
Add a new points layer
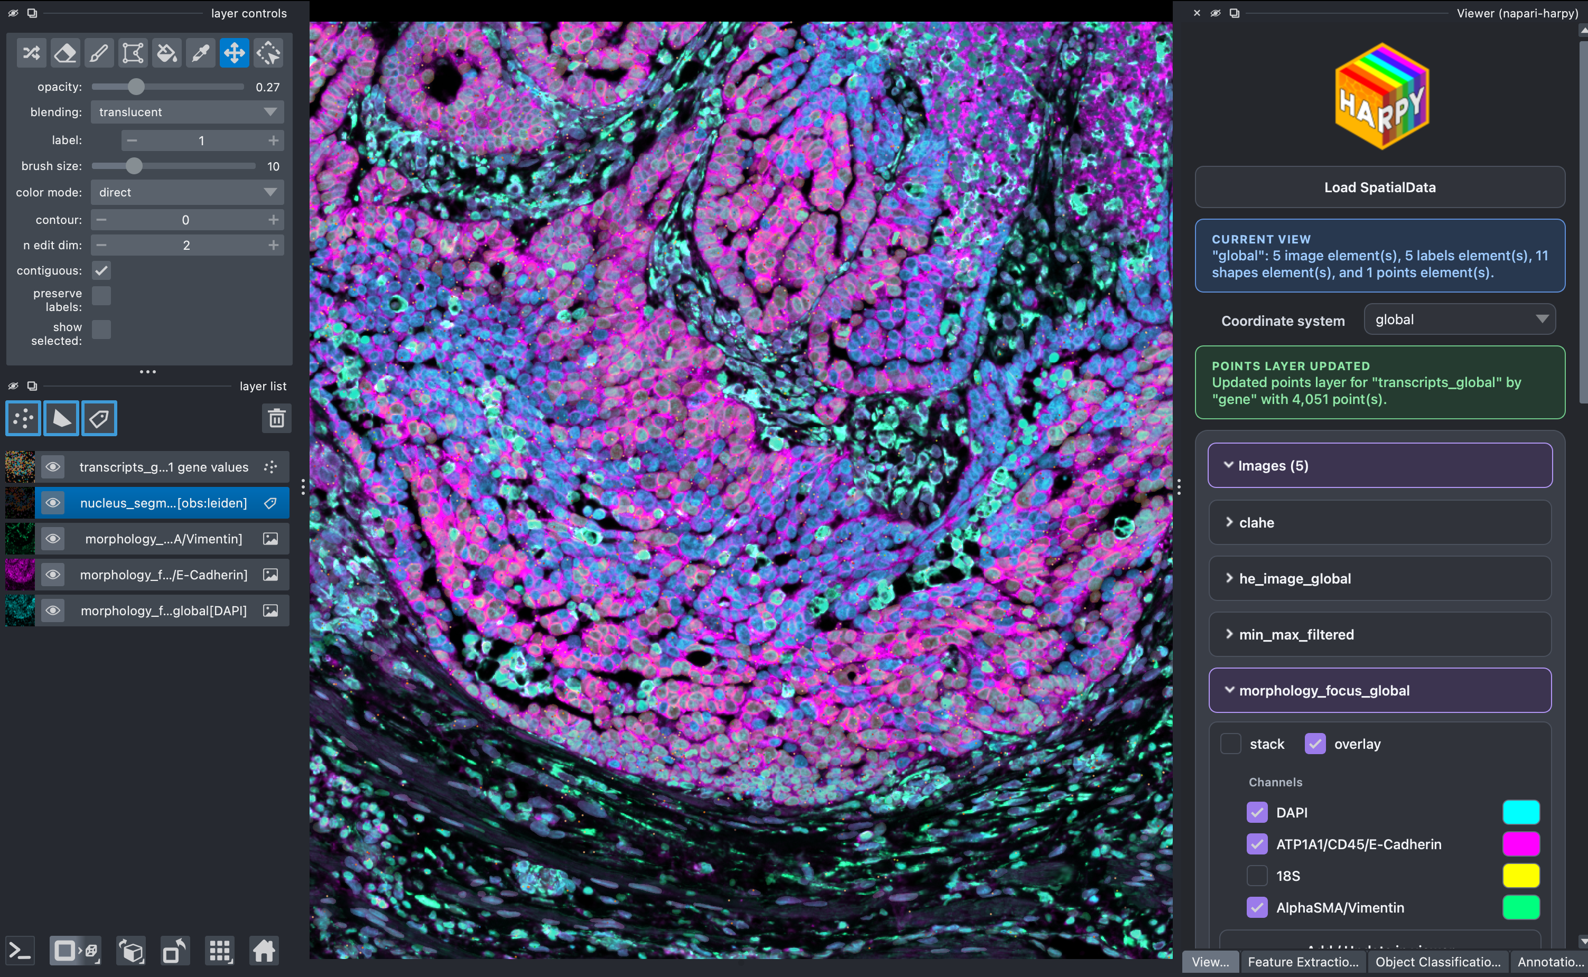coord(23,419)
